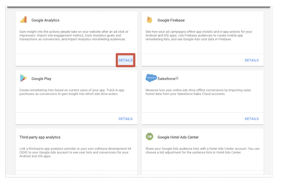Click the Google Analytics description text
Screen dimensions: 281x184
(74, 35)
